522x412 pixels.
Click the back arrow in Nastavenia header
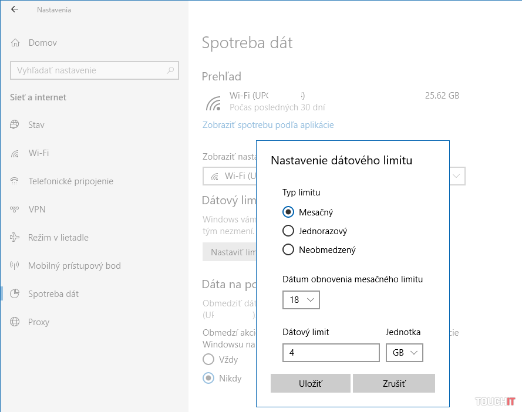pos(15,9)
